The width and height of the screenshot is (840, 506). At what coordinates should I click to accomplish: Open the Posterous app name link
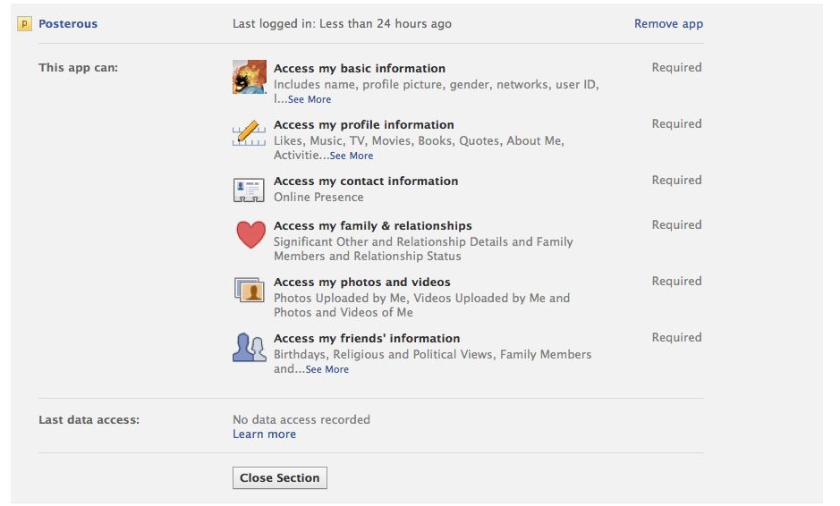point(68,24)
